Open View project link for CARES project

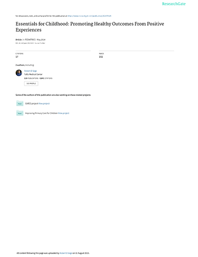44,103
